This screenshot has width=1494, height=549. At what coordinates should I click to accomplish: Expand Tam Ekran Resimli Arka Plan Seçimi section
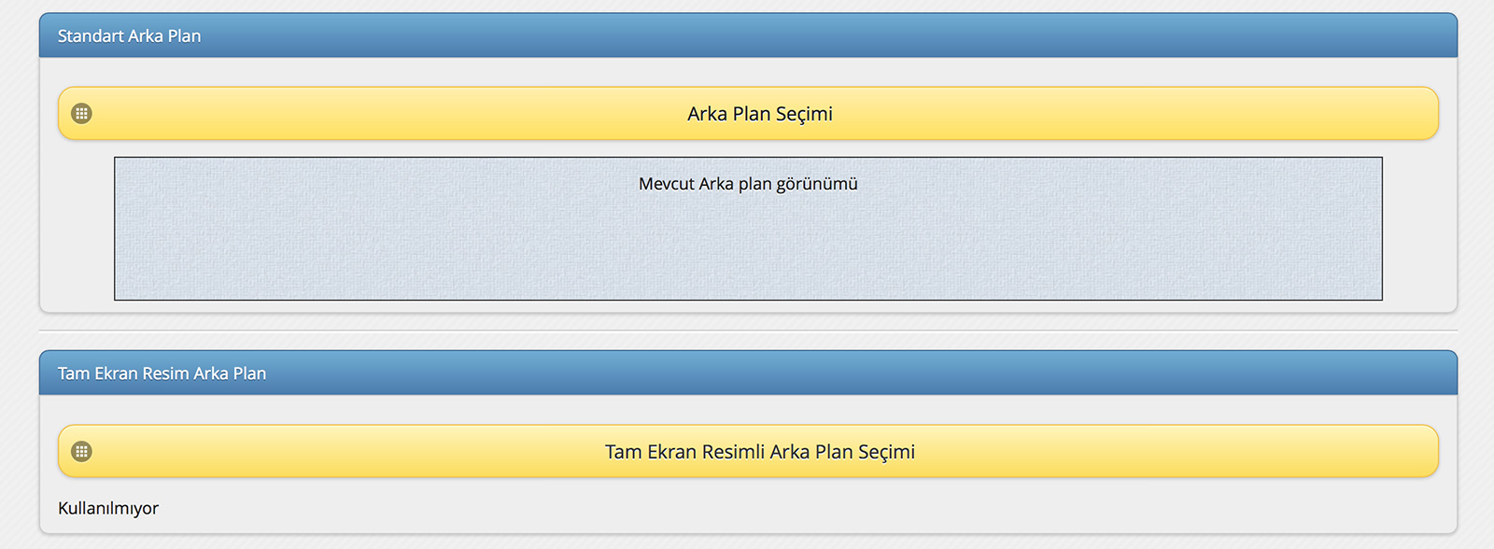coord(748,452)
